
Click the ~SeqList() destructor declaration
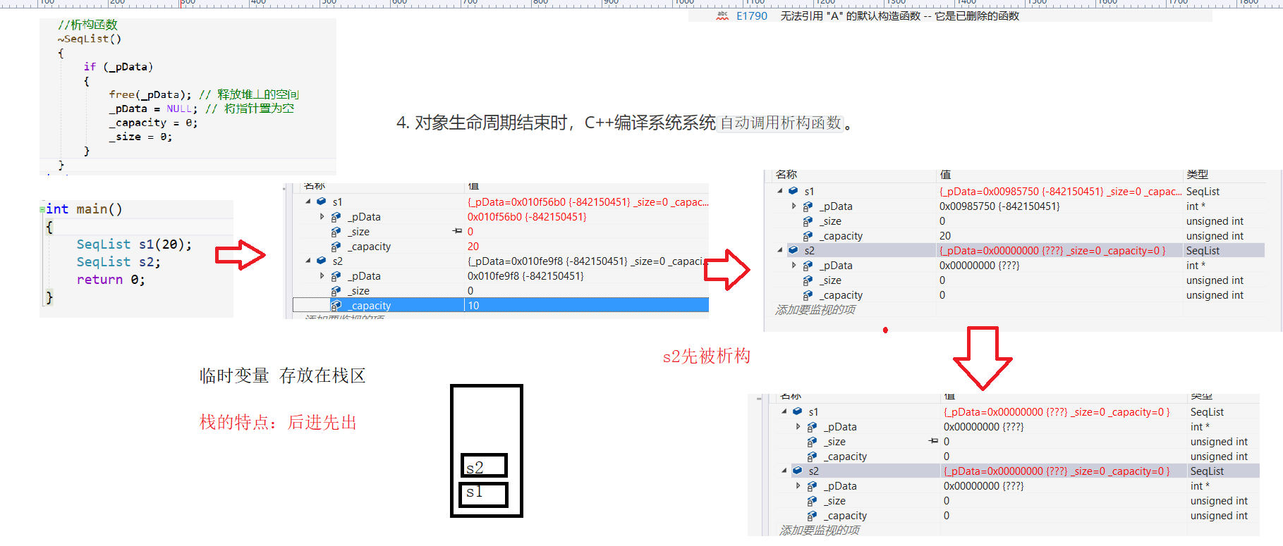tap(90, 39)
